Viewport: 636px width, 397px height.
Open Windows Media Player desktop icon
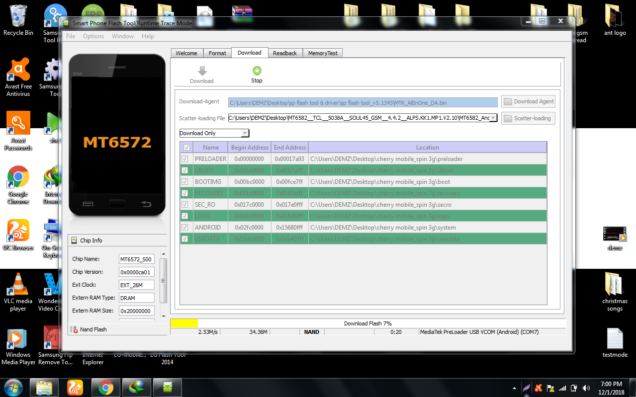[x=18, y=346]
